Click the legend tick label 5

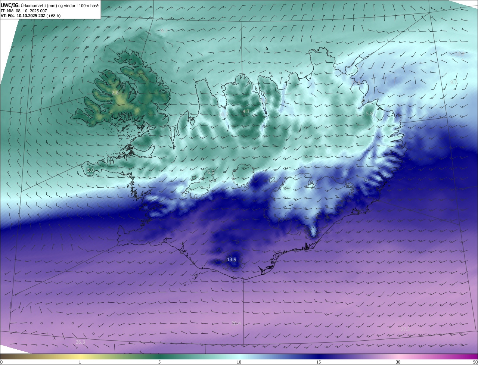tap(159, 362)
